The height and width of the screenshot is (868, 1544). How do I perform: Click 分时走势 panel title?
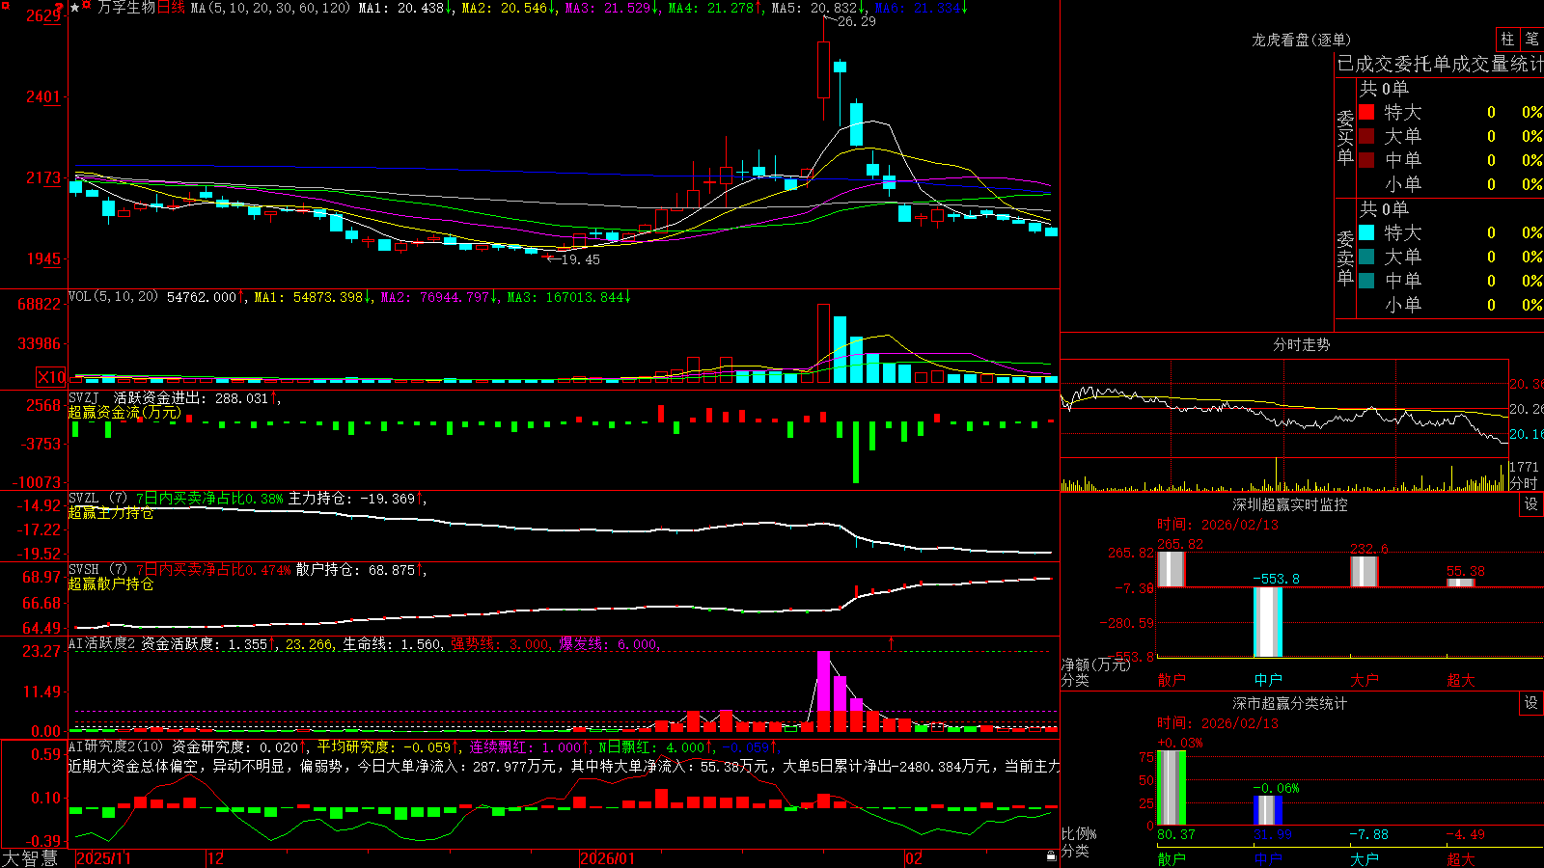coord(1301,344)
